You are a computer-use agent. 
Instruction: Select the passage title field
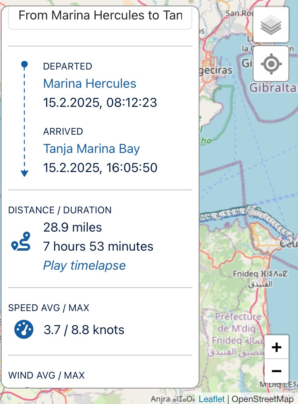(x=100, y=18)
